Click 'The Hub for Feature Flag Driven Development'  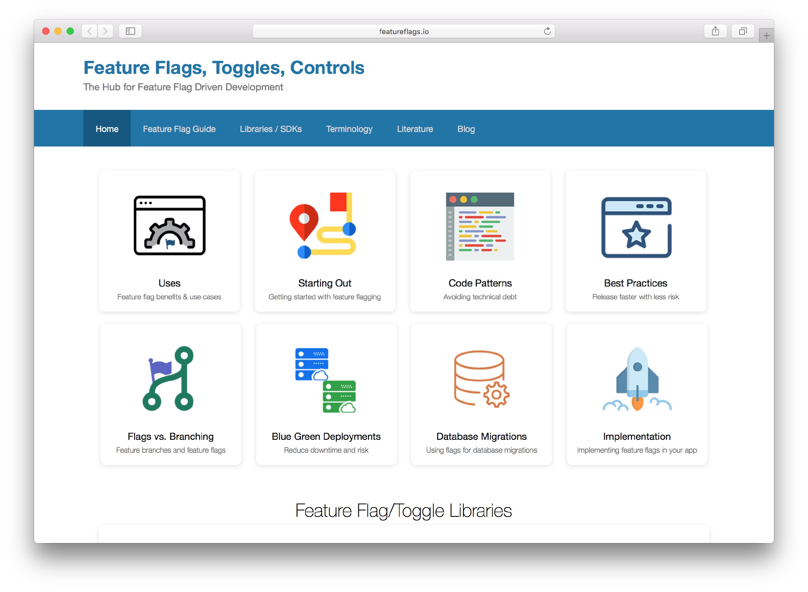coord(183,87)
